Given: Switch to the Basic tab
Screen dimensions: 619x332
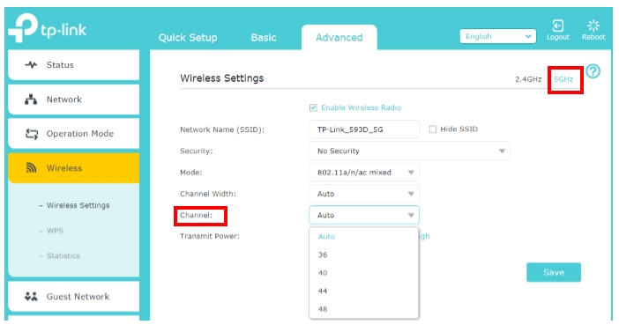Looking at the screenshot, I should coord(264,38).
